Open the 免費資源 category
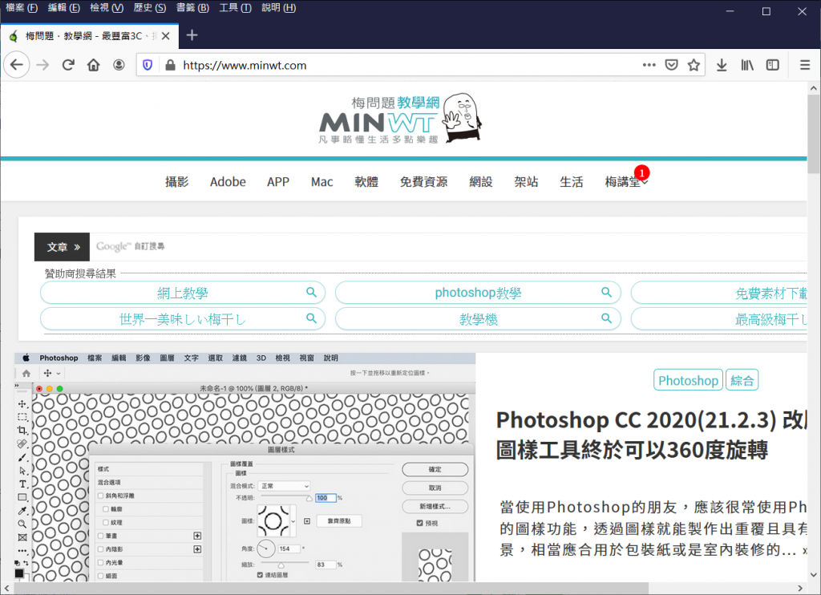This screenshot has width=821, height=595. [423, 182]
